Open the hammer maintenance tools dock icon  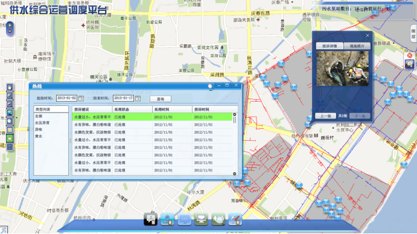pos(235,220)
